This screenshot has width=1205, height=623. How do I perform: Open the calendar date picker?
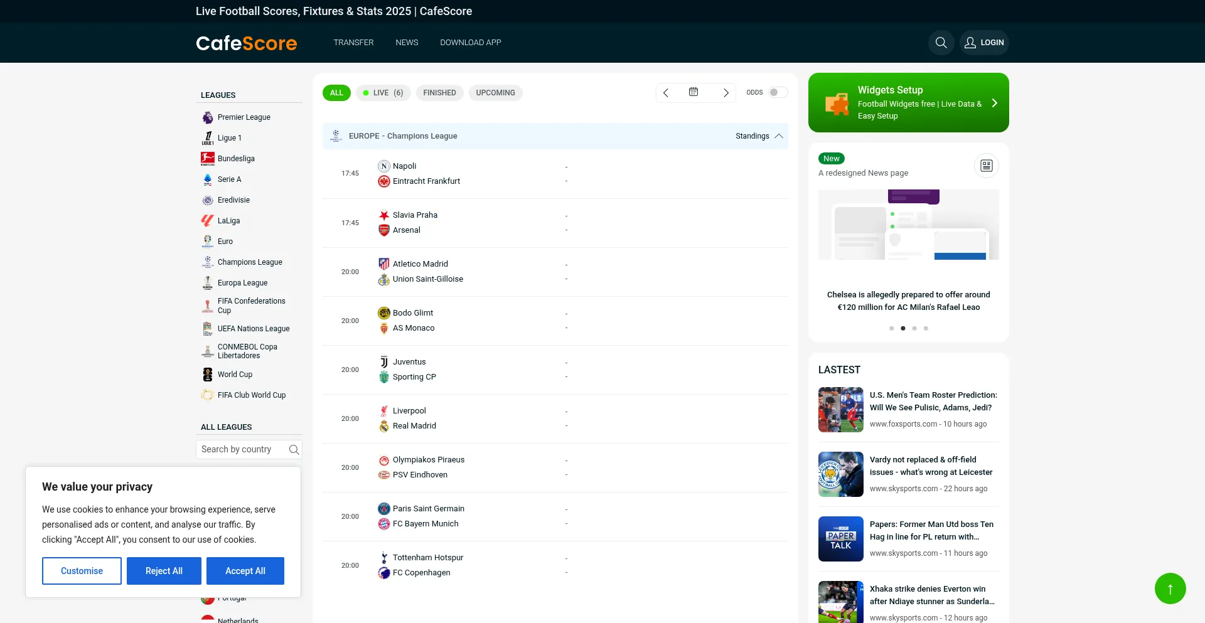pyautogui.click(x=694, y=92)
